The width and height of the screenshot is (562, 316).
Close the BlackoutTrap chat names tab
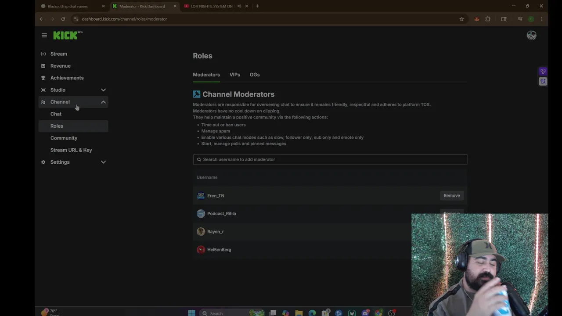(x=103, y=6)
